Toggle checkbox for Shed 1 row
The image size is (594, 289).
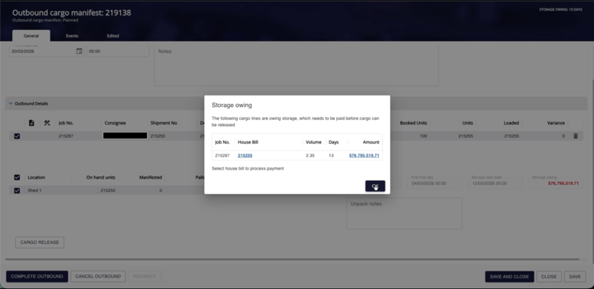(x=17, y=190)
